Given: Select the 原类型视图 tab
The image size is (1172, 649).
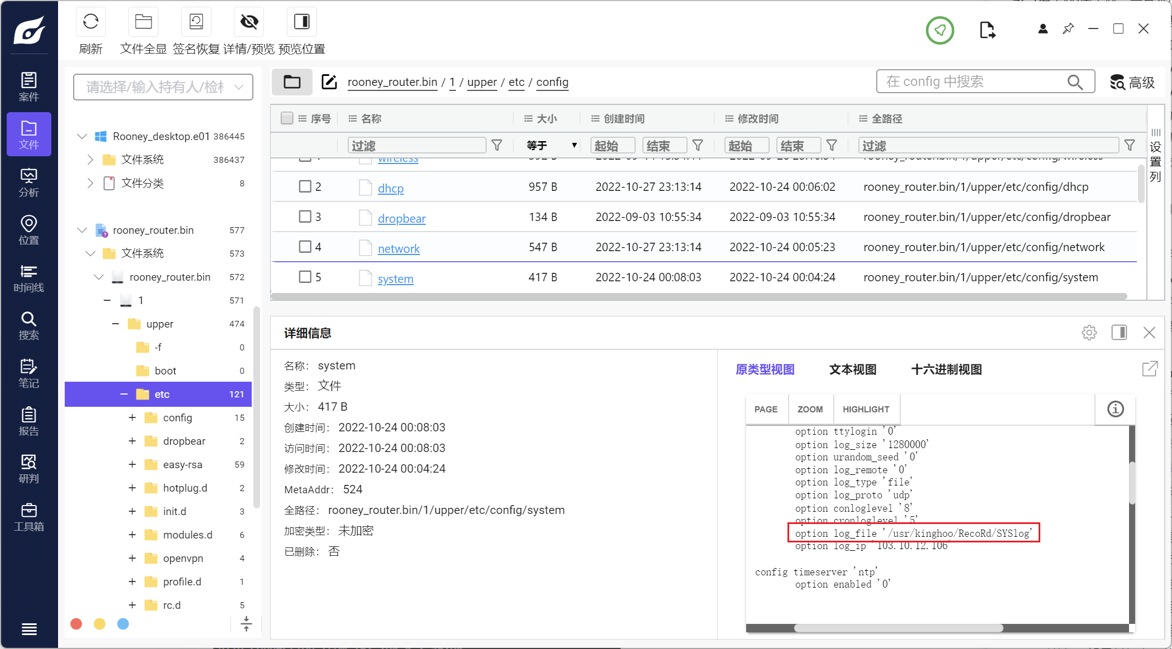Looking at the screenshot, I should 765,369.
